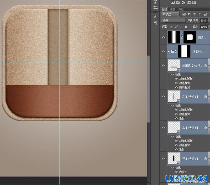Click the lock all padlock icon
The image size is (210, 185).
186,27
